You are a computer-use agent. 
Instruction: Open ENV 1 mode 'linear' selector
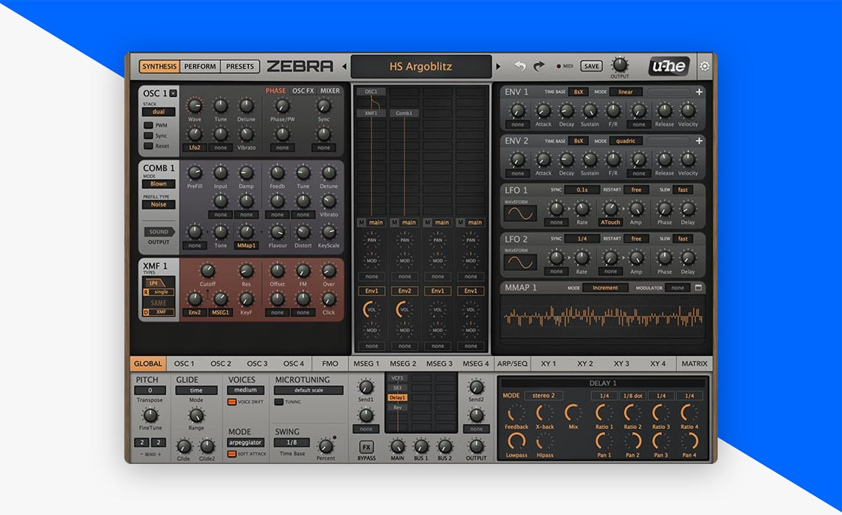point(626,92)
